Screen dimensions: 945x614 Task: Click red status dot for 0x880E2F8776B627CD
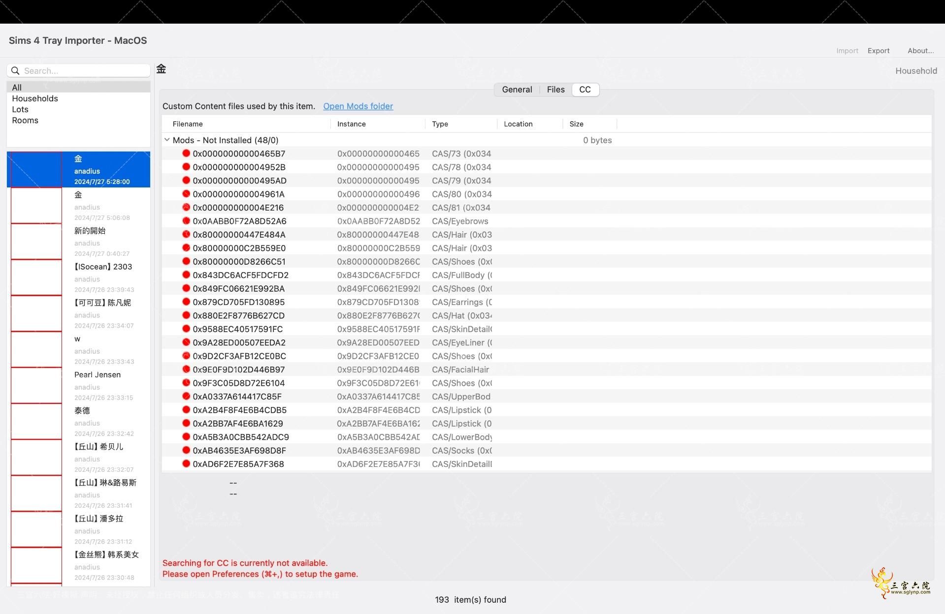coord(186,315)
